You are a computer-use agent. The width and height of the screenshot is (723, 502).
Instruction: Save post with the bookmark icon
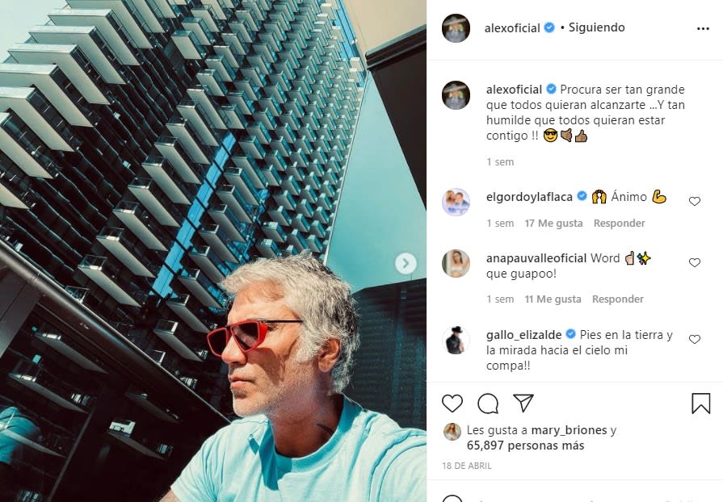[x=700, y=403]
